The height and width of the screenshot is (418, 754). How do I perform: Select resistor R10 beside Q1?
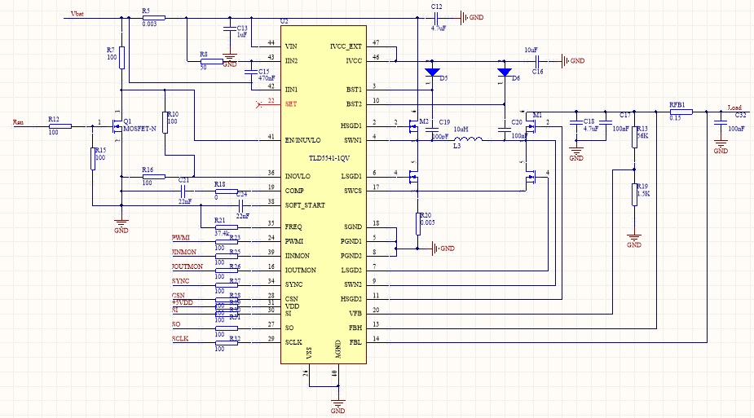click(x=165, y=122)
